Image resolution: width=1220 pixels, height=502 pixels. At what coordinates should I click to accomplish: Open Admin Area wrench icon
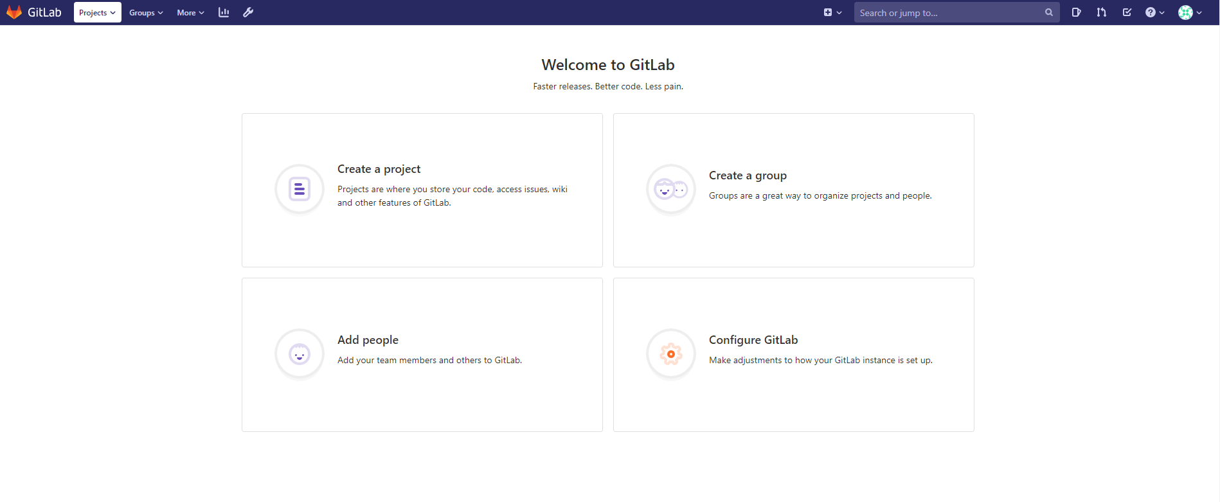pyautogui.click(x=248, y=12)
